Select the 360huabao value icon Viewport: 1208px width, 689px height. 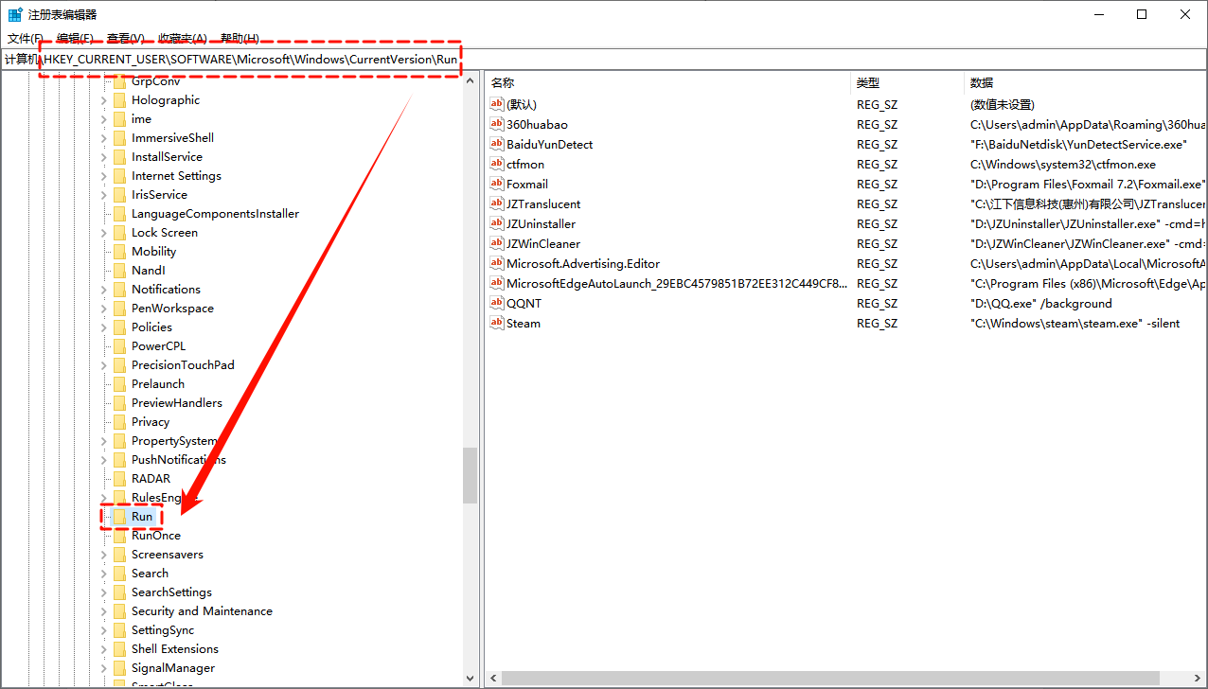pos(497,124)
